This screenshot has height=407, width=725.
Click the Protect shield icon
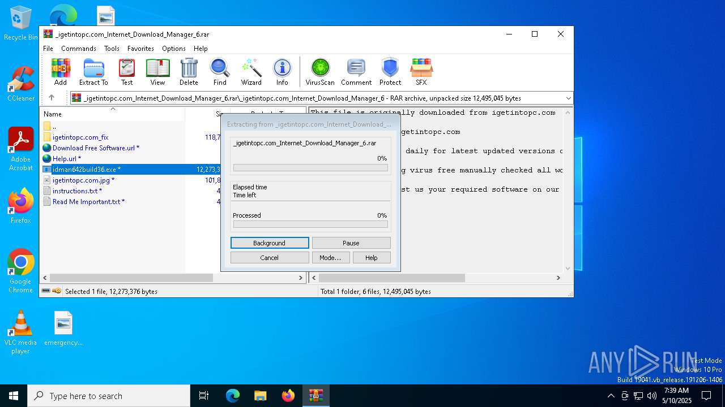[x=390, y=72]
